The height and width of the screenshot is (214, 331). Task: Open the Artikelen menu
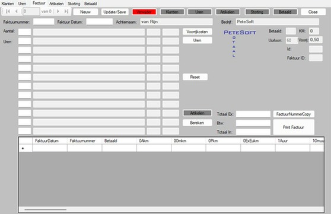pos(56,4)
